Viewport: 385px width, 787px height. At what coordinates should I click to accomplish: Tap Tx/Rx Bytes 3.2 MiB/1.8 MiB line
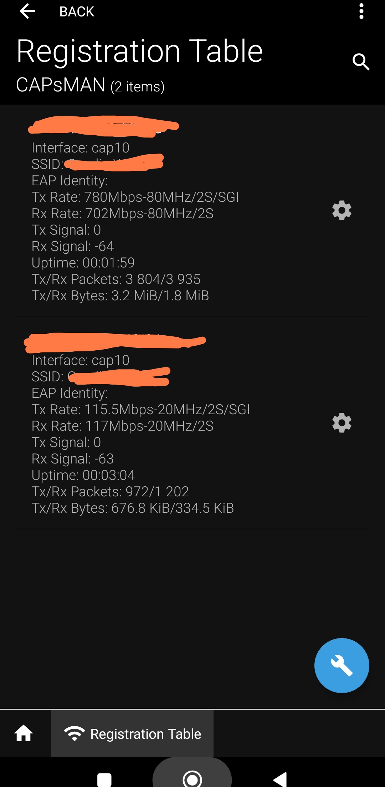[x=120, y=296]
